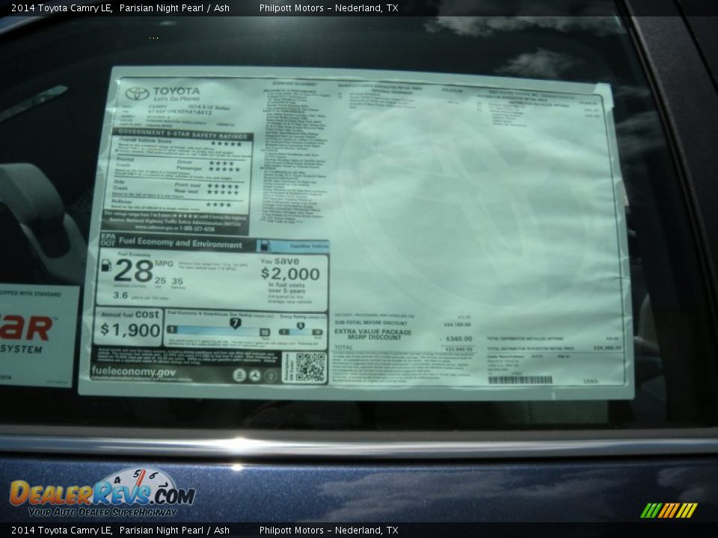
Task: Click the recycling symbol near fueleconomy.gov
Action: click(x=254, y=375)
